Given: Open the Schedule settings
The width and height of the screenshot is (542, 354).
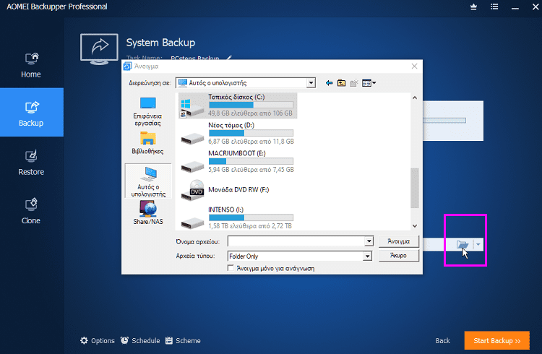Looking at the screenshot, I should (140, 341).
